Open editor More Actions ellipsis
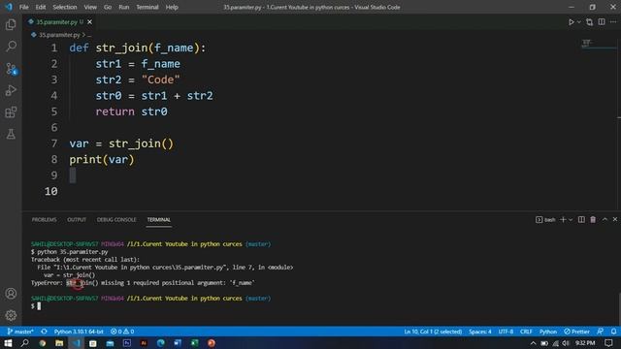Screen dimensions: 621x349 click(x=613, y=22)
